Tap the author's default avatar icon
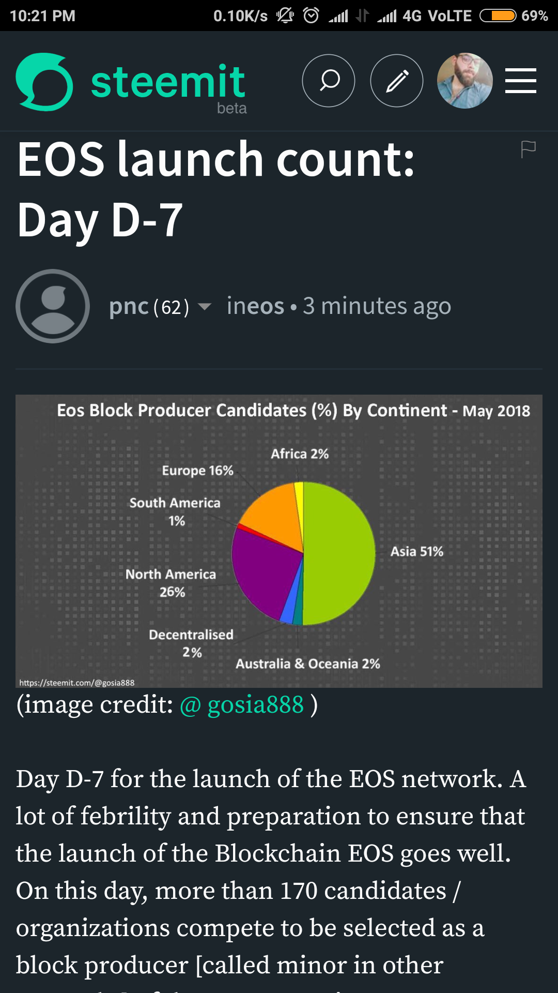Screen dimensions: 558x993 tap(53, 306)
